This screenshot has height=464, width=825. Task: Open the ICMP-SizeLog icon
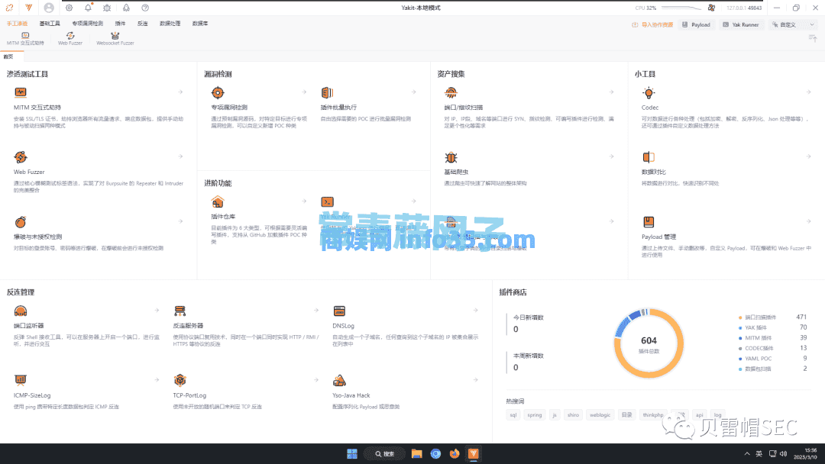pyautogui.click(x=21, y=380)
